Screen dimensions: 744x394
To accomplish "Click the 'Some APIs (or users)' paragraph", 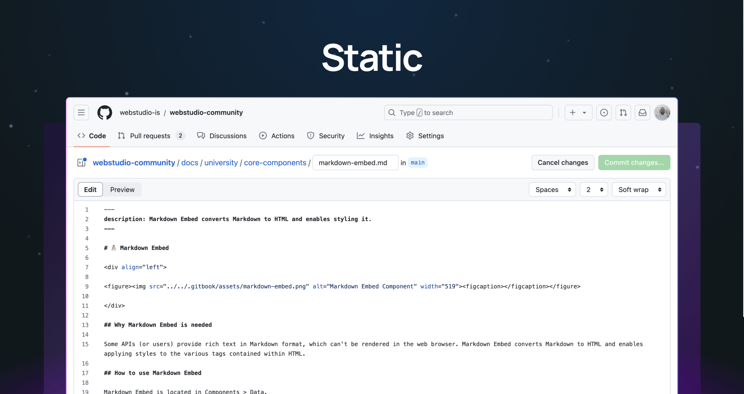I will tap(374, 349).
